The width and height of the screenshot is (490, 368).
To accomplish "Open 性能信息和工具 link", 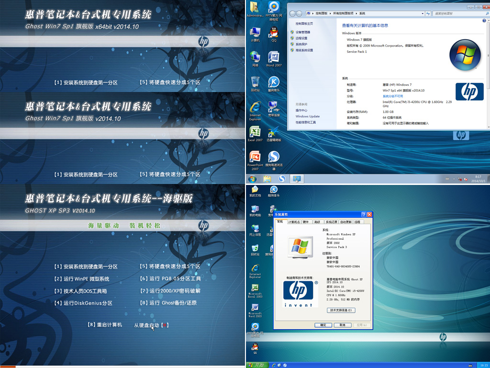I will (x=306, y=122).
